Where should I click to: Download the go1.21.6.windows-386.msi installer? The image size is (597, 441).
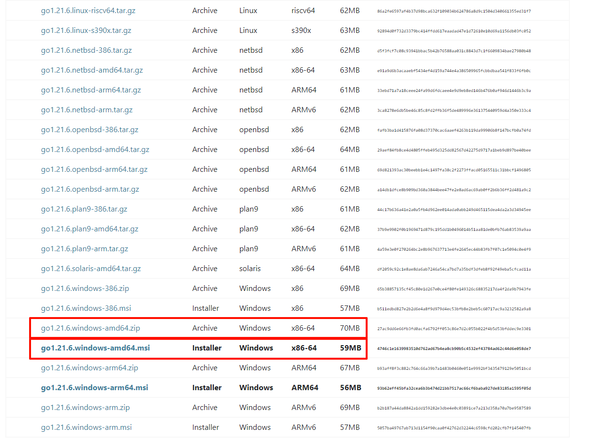click(86, 308)
